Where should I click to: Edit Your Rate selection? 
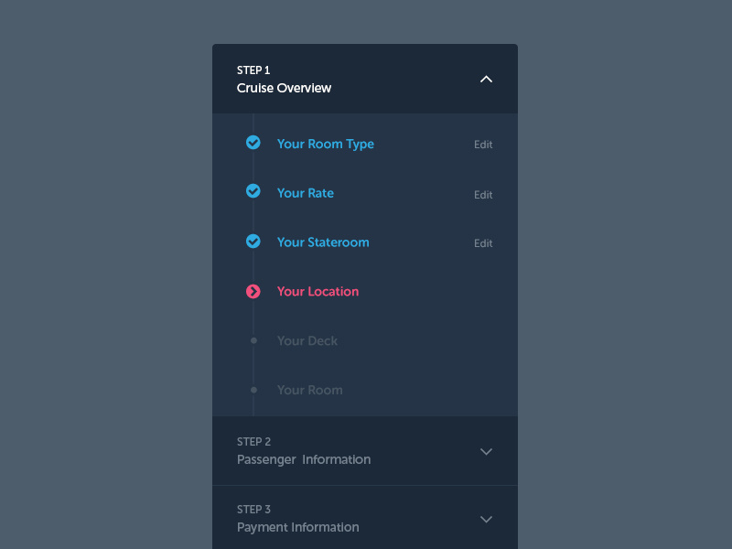coord(483,195)
